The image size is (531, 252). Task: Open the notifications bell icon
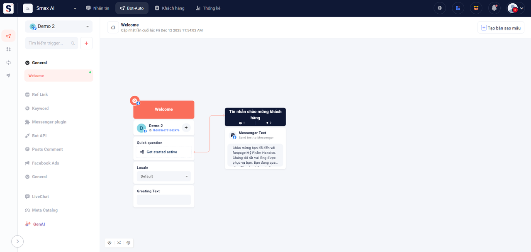click(494, 8)
